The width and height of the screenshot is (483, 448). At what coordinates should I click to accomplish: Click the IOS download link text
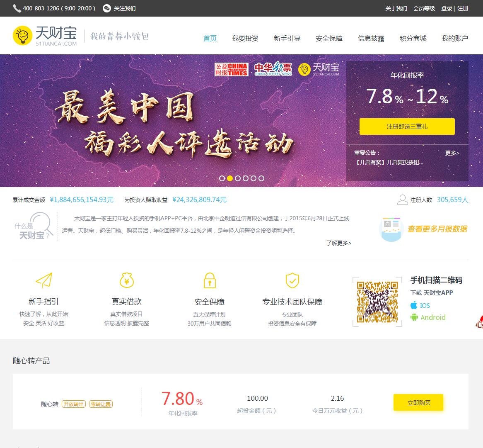(425, 305)
